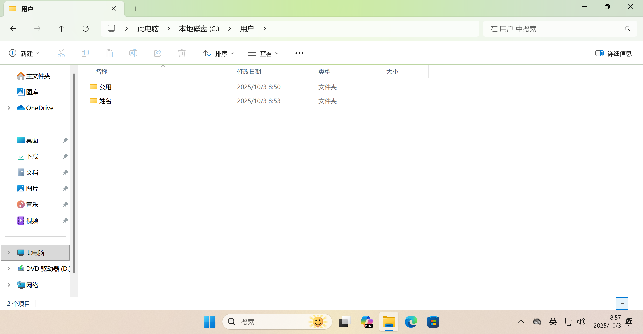The height and width of the screenshot is (334, 643).
Task: Refresh the current folder view
Action: [x=86, y=29]
